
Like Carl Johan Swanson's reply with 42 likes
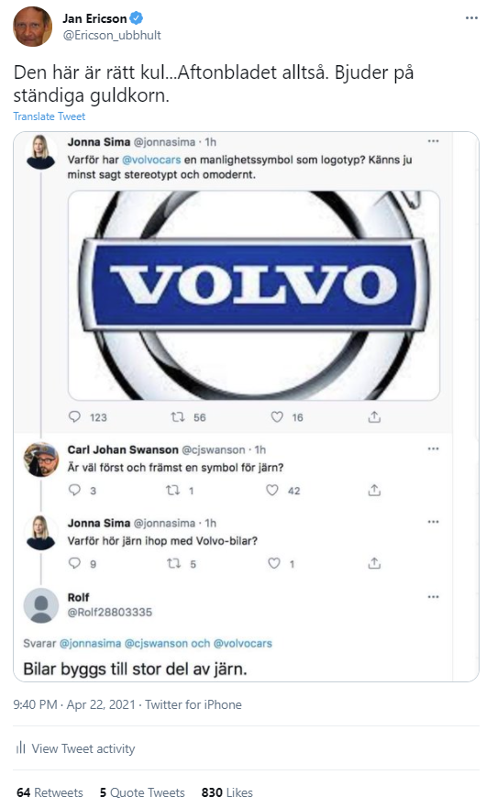(272, 490)
